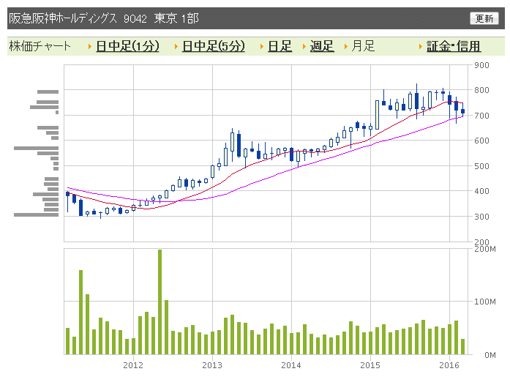Click the 500 price axis label
Screen dimensions: 510x385
[x=481, y=166]
